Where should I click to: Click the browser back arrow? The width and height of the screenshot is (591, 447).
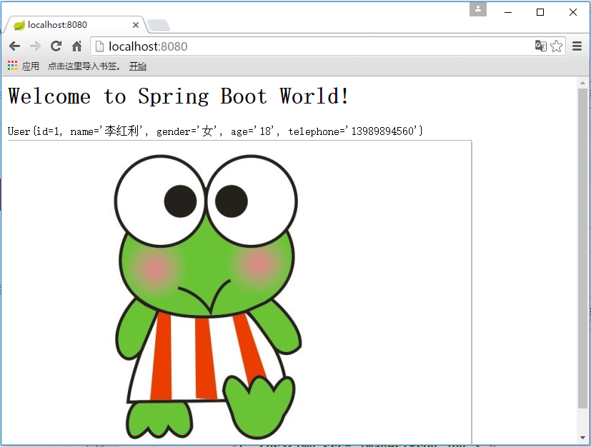tap(14, 46)
